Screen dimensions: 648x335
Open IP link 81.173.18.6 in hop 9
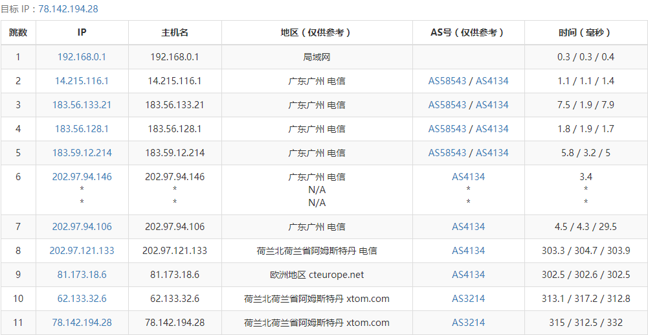82,275
